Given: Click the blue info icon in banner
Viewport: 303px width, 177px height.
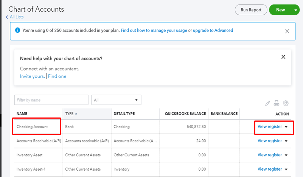Looking at the screenshot, I should (x=17, y=31).
